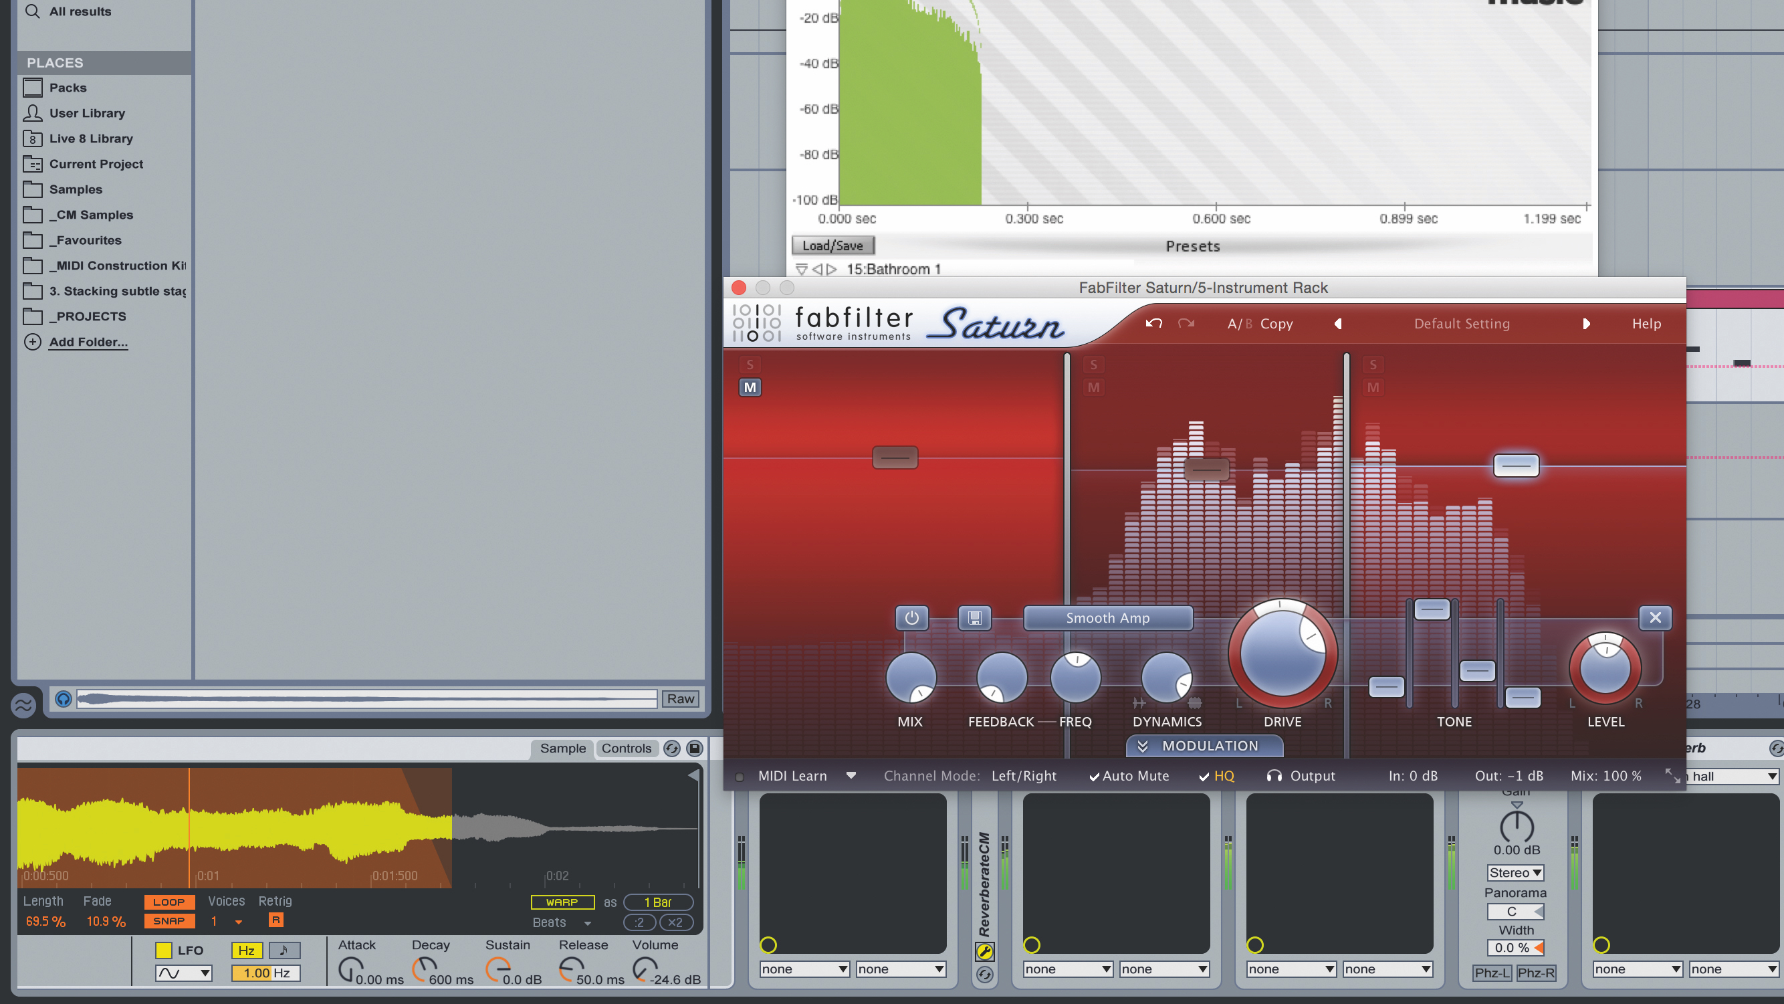Click the Saturn interface resize arrows icon
Viewport: 1784px width, 1004px height.
[x=1672, y=776]
